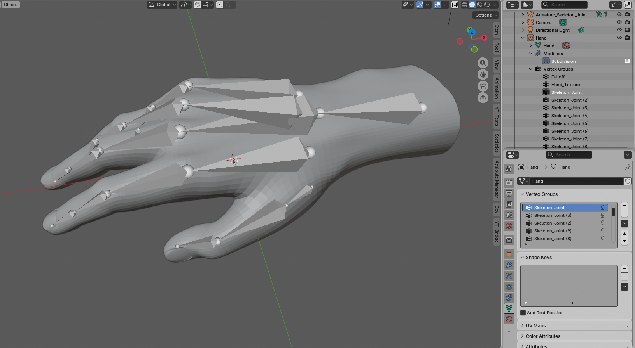
Task: Expand the Color Attributes panel
Action: [543, 336]
